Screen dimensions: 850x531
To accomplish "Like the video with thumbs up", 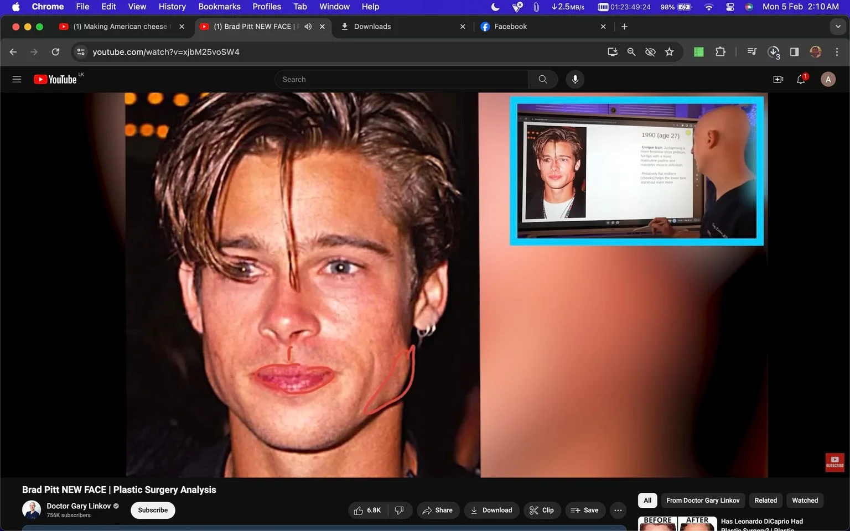I will (368, 510).
